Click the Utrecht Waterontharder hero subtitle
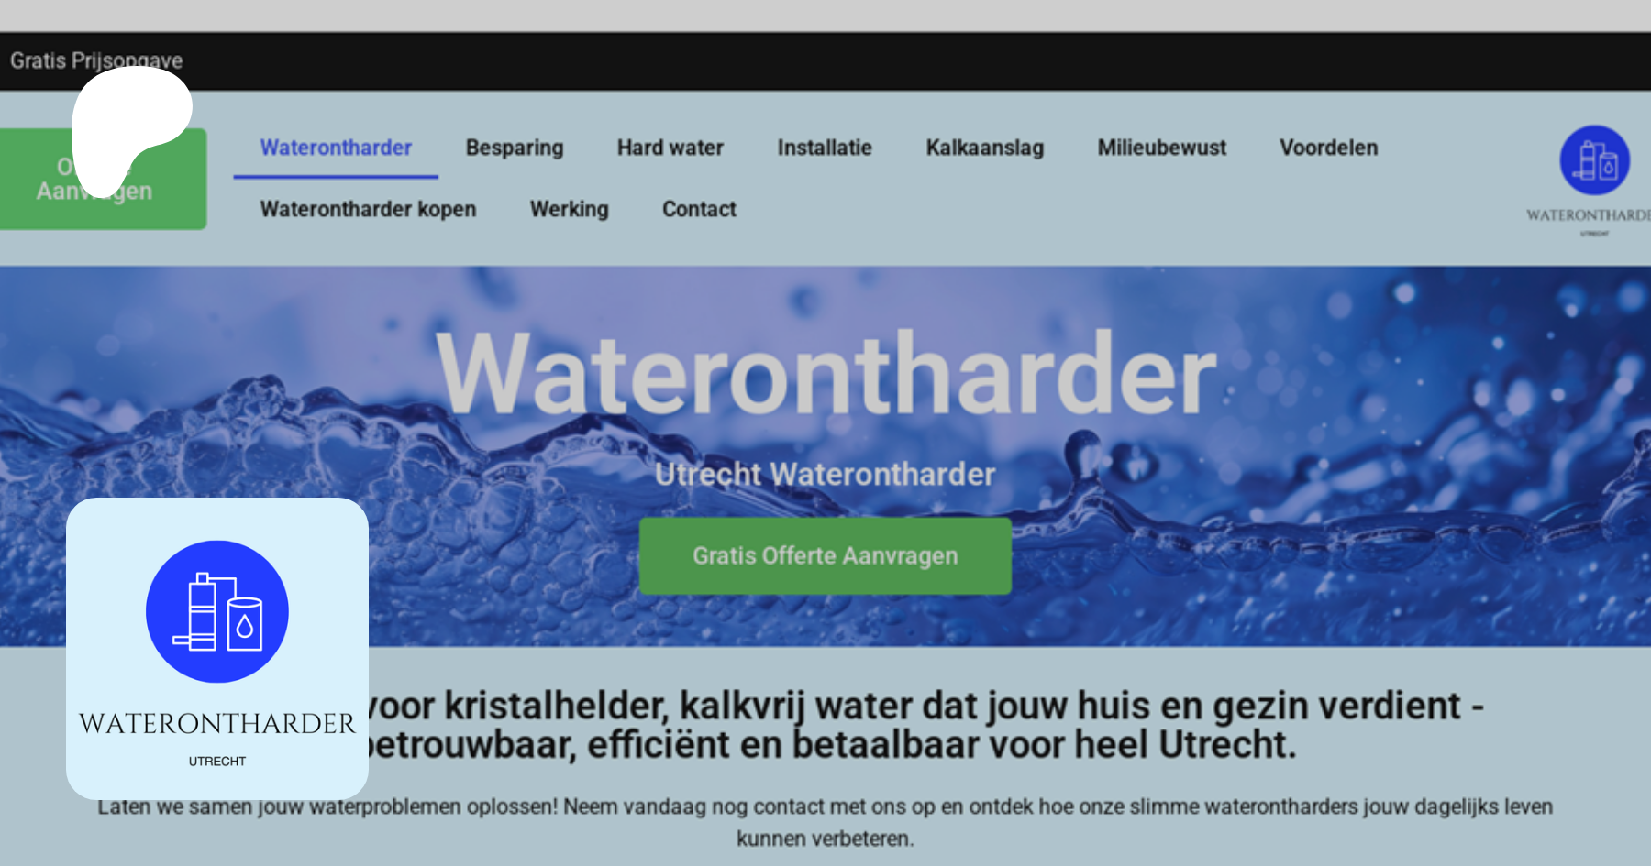The image size is (1651, 866). click(825, 475)
